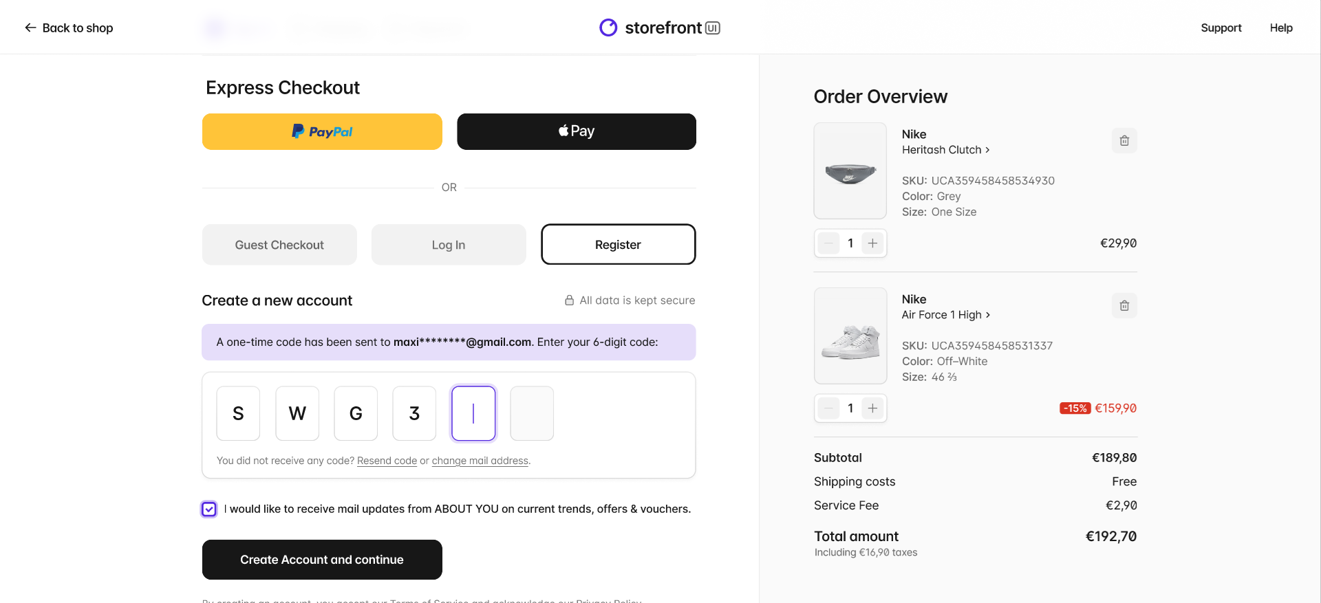Screen dimensions: 1321x603
Task: Click the Back to shop arrow
Action: 30,28
